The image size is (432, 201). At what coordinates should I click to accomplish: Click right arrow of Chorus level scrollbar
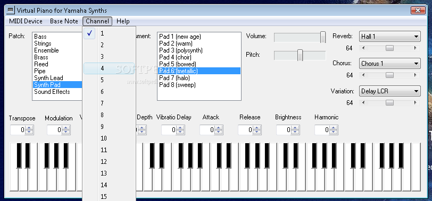tap(416, 75)
